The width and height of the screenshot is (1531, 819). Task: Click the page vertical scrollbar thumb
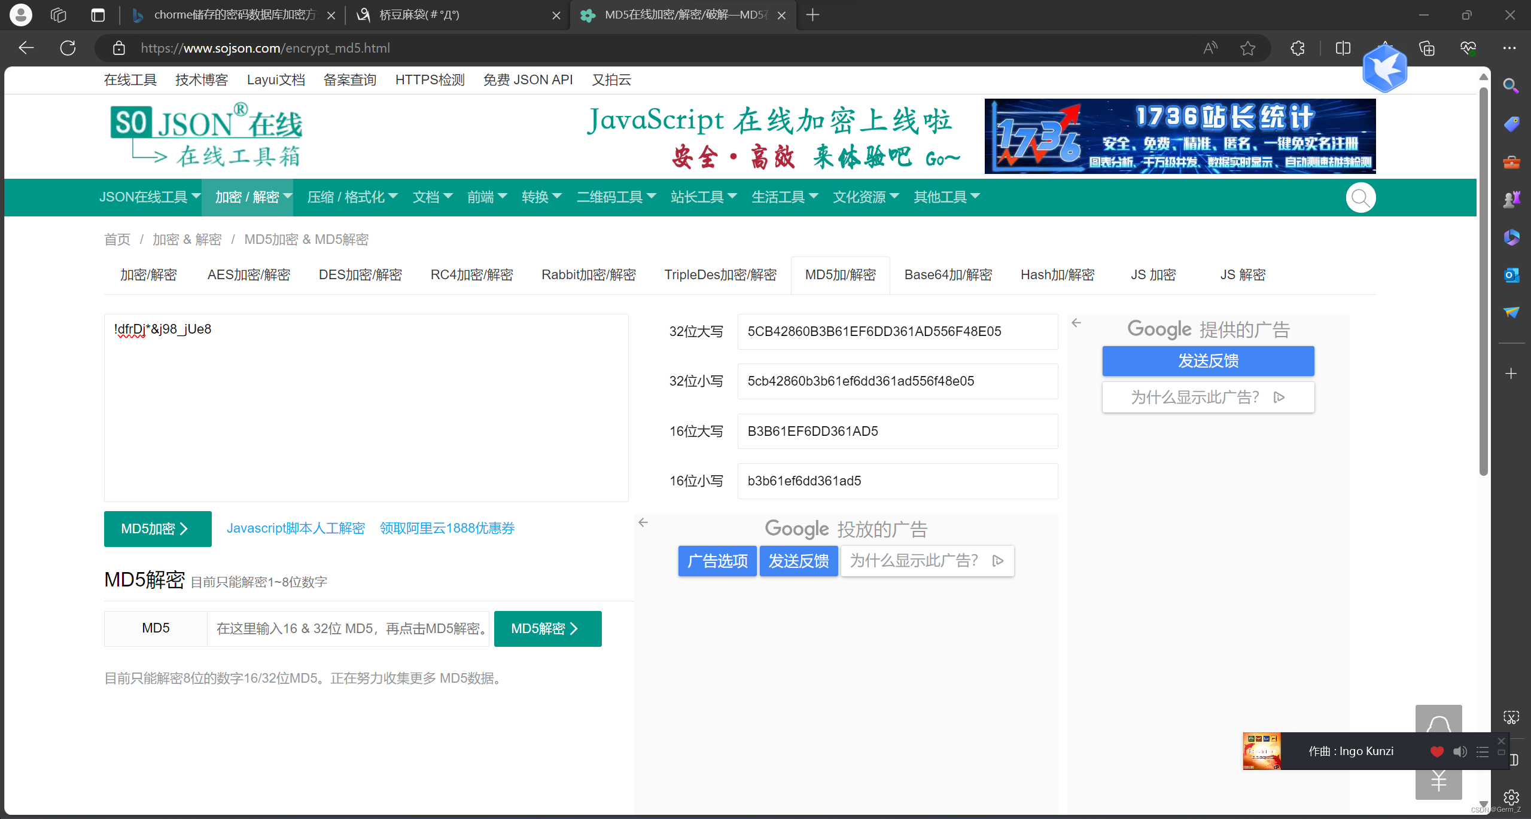(1483, 281)
